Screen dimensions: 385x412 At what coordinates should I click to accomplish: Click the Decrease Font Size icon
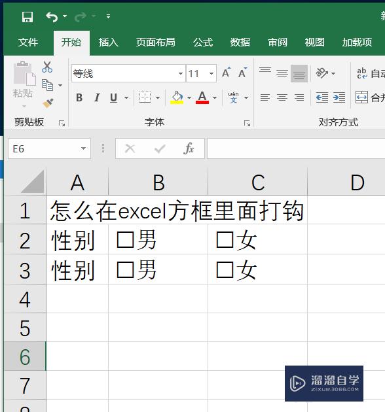[x=243, y=73]
